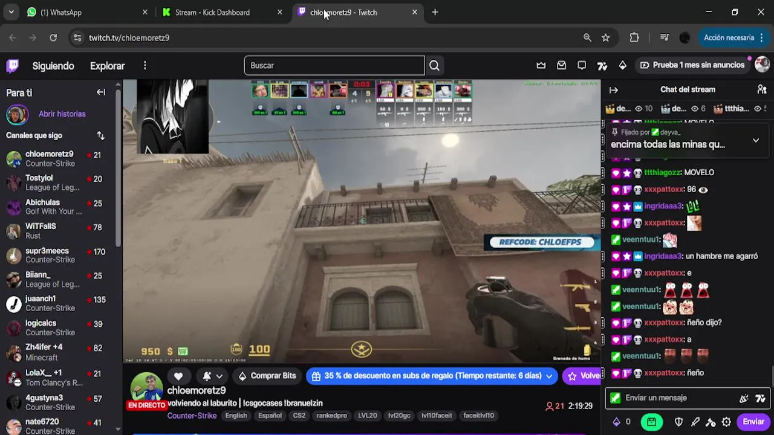Open the emote picker in chat input
The image size is (774, 435).
(744, 398)
